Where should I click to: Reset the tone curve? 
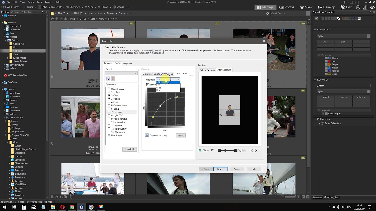180,135
